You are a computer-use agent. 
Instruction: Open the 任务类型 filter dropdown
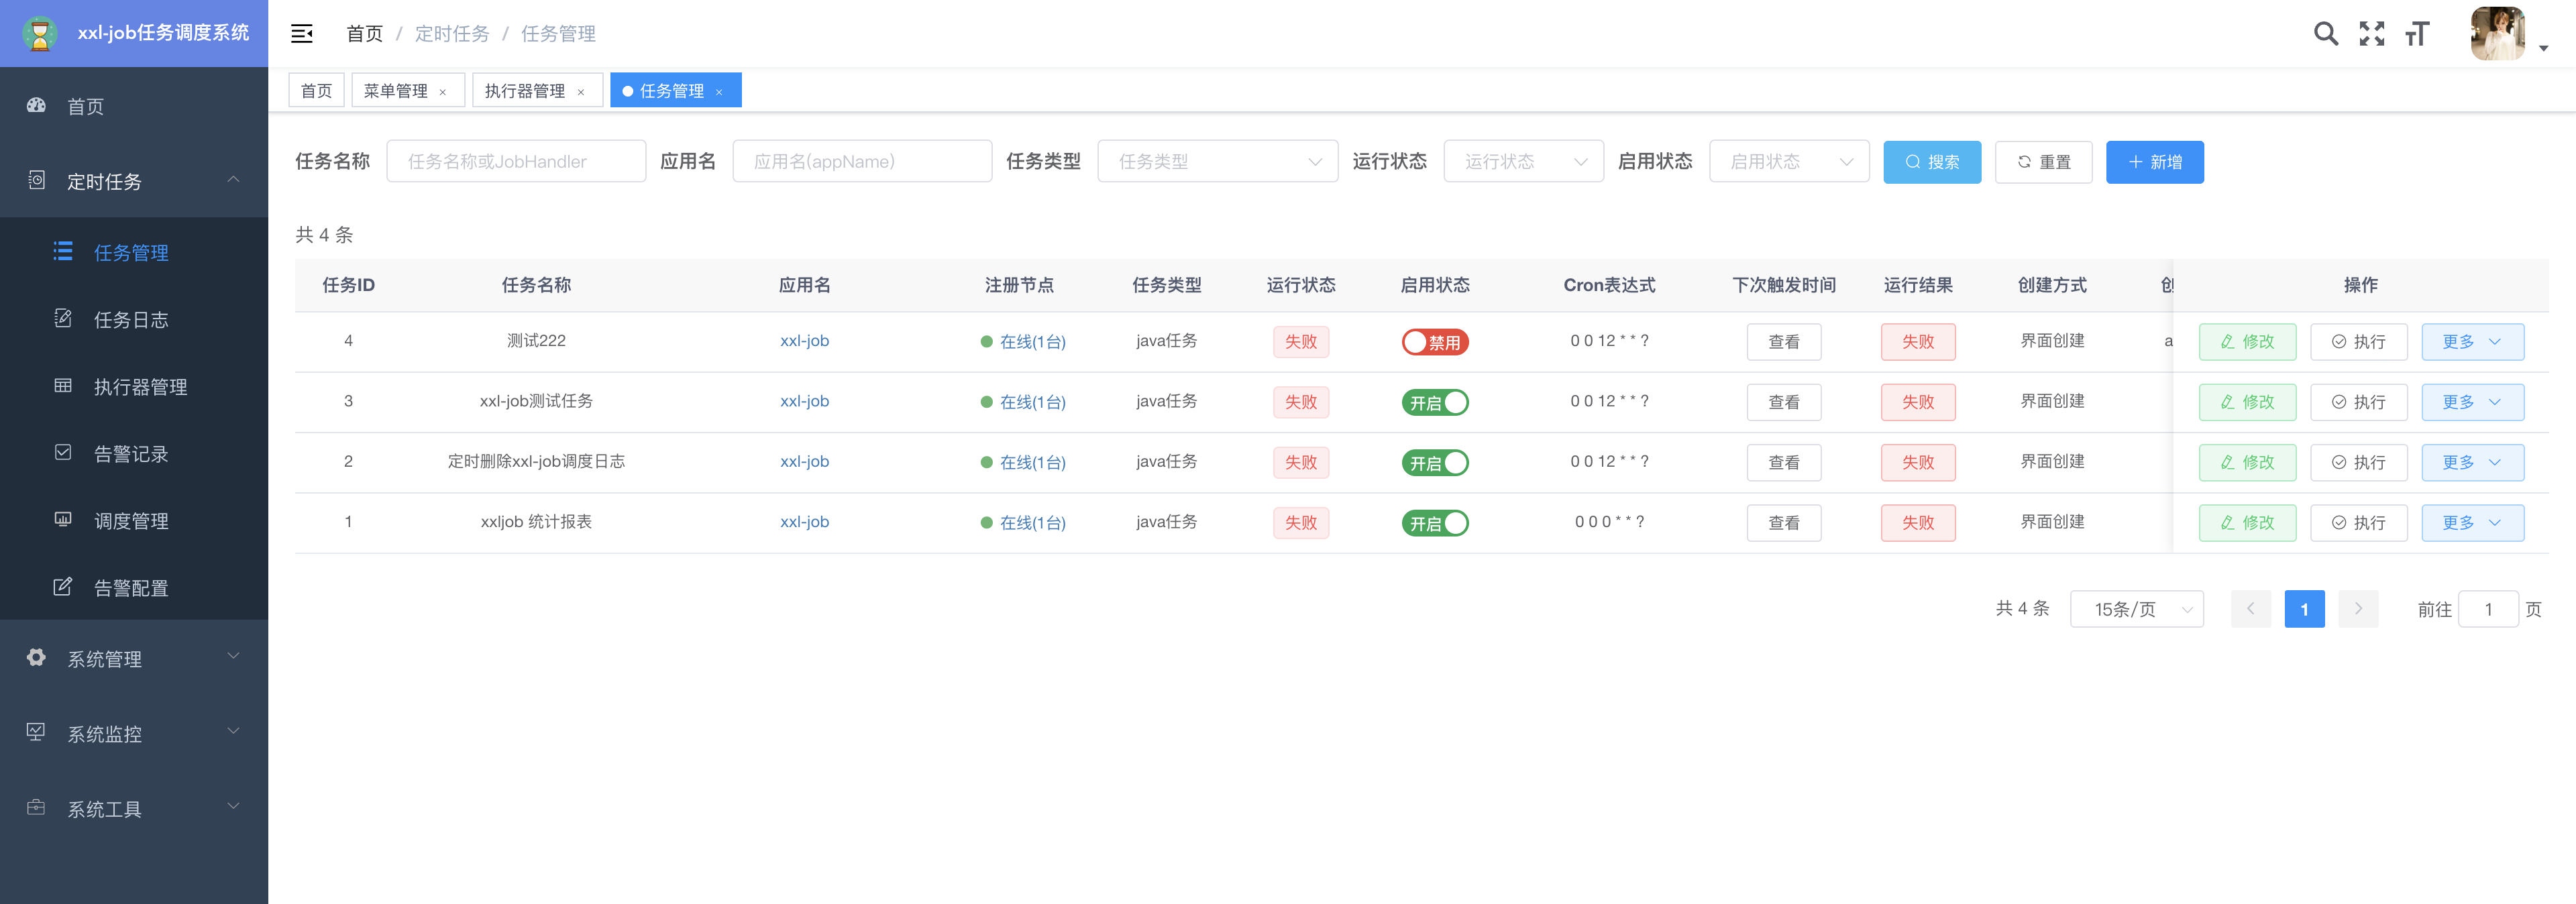coord(1217,162)
